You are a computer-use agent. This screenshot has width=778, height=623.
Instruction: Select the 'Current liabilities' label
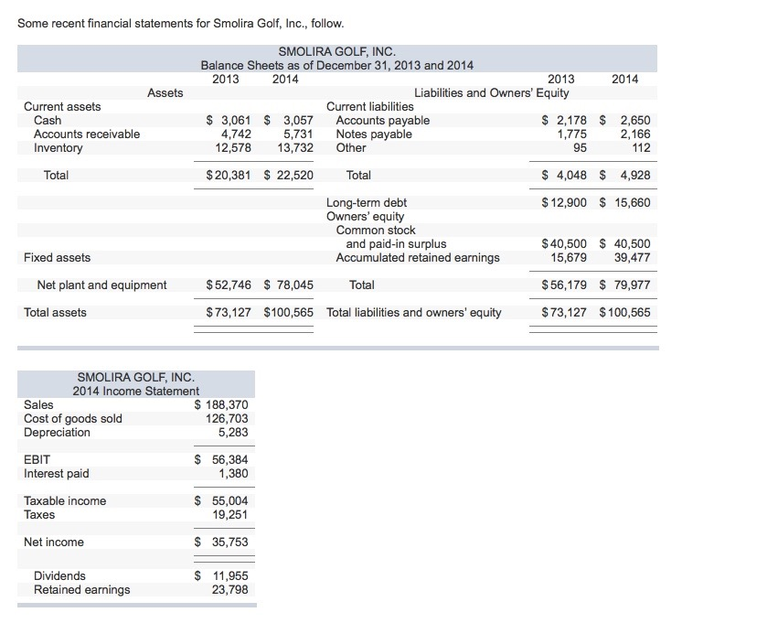[x=369, y=107]
